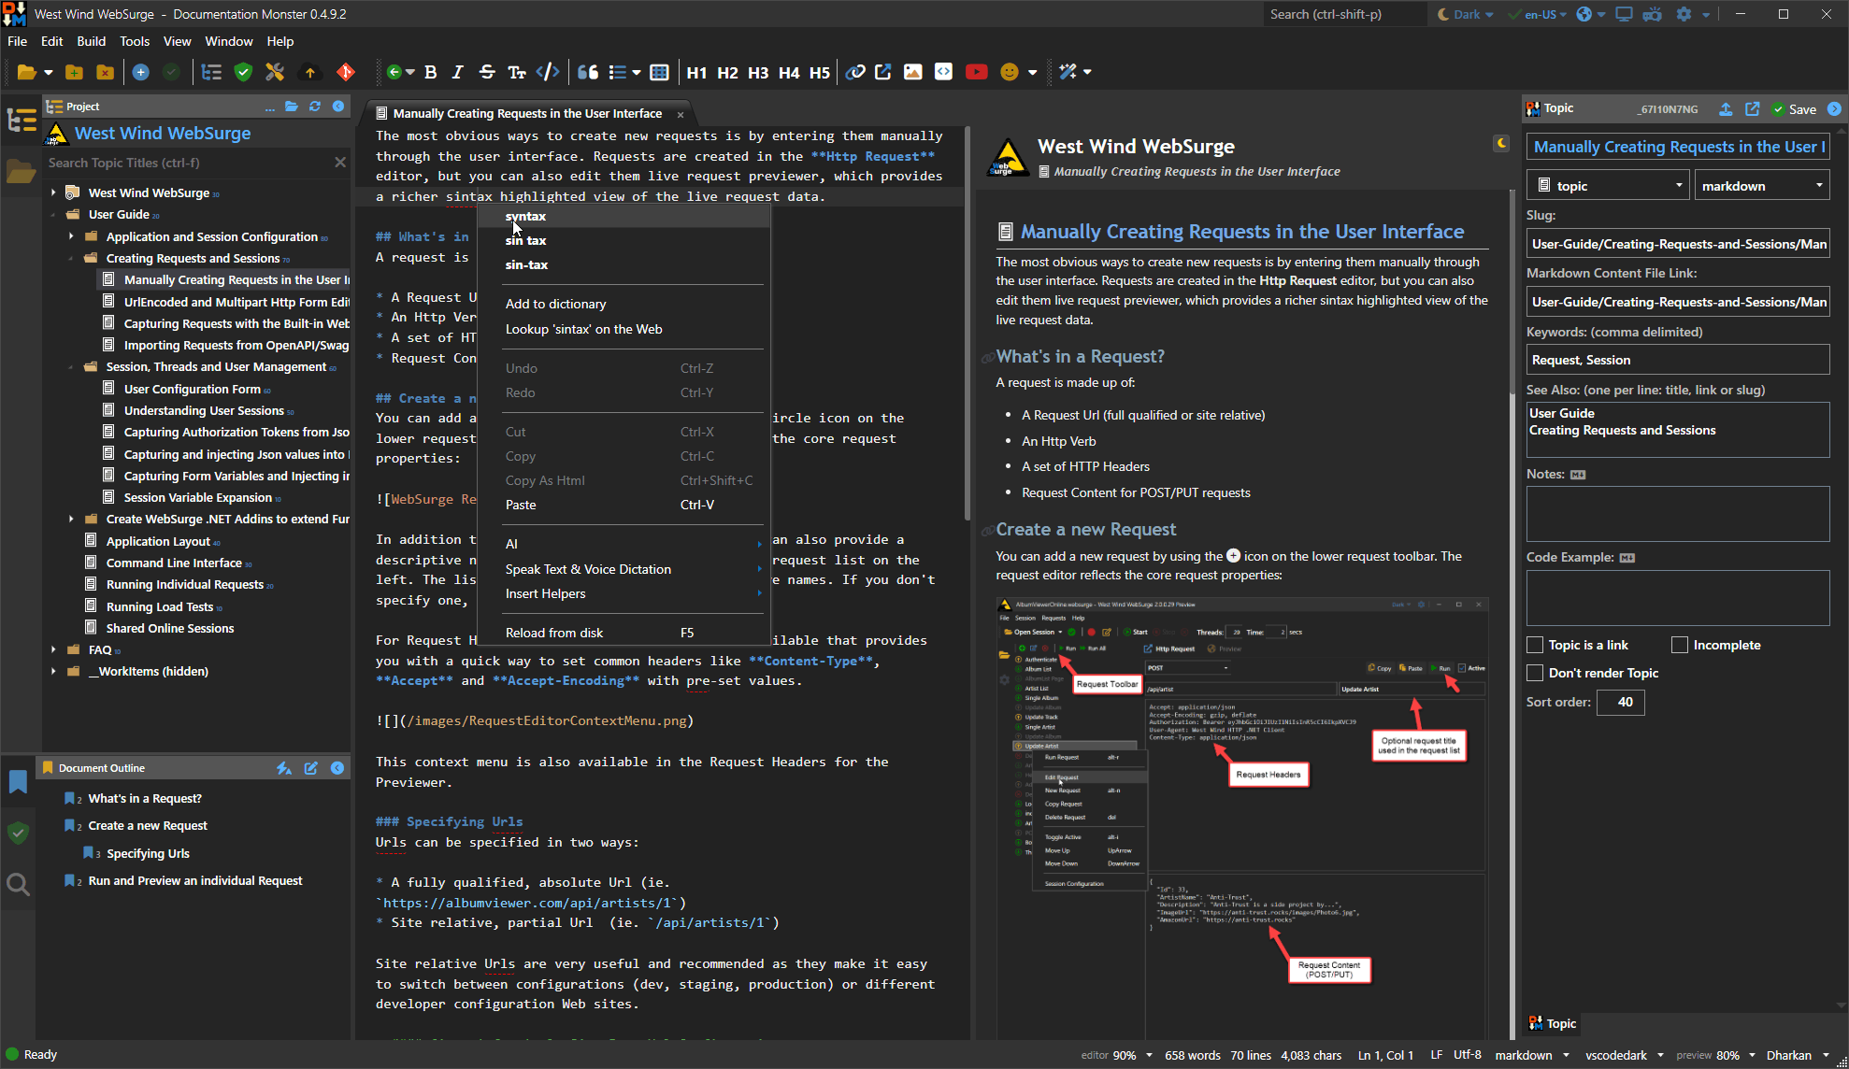Check the Incomplete checkbox

point(1680,645)
